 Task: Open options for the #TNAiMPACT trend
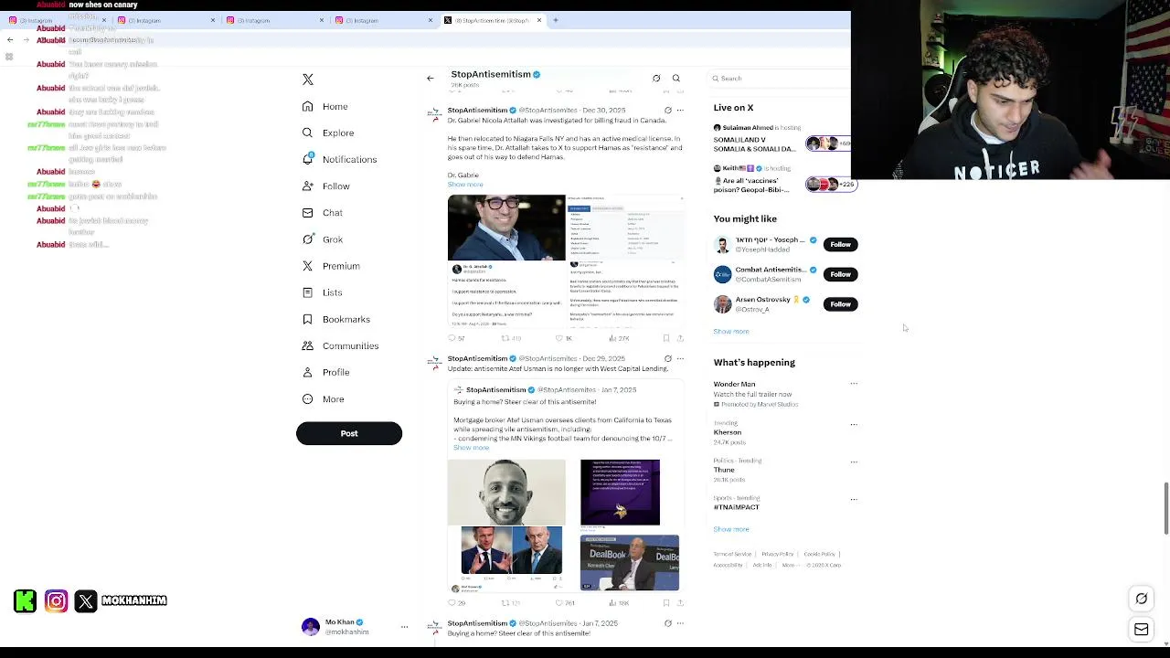pos(854,499)
